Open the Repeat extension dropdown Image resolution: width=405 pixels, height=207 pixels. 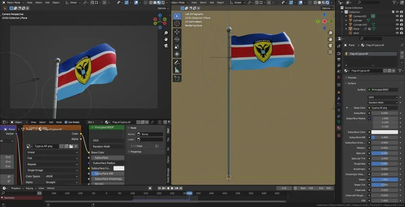(x=52, y=164)
